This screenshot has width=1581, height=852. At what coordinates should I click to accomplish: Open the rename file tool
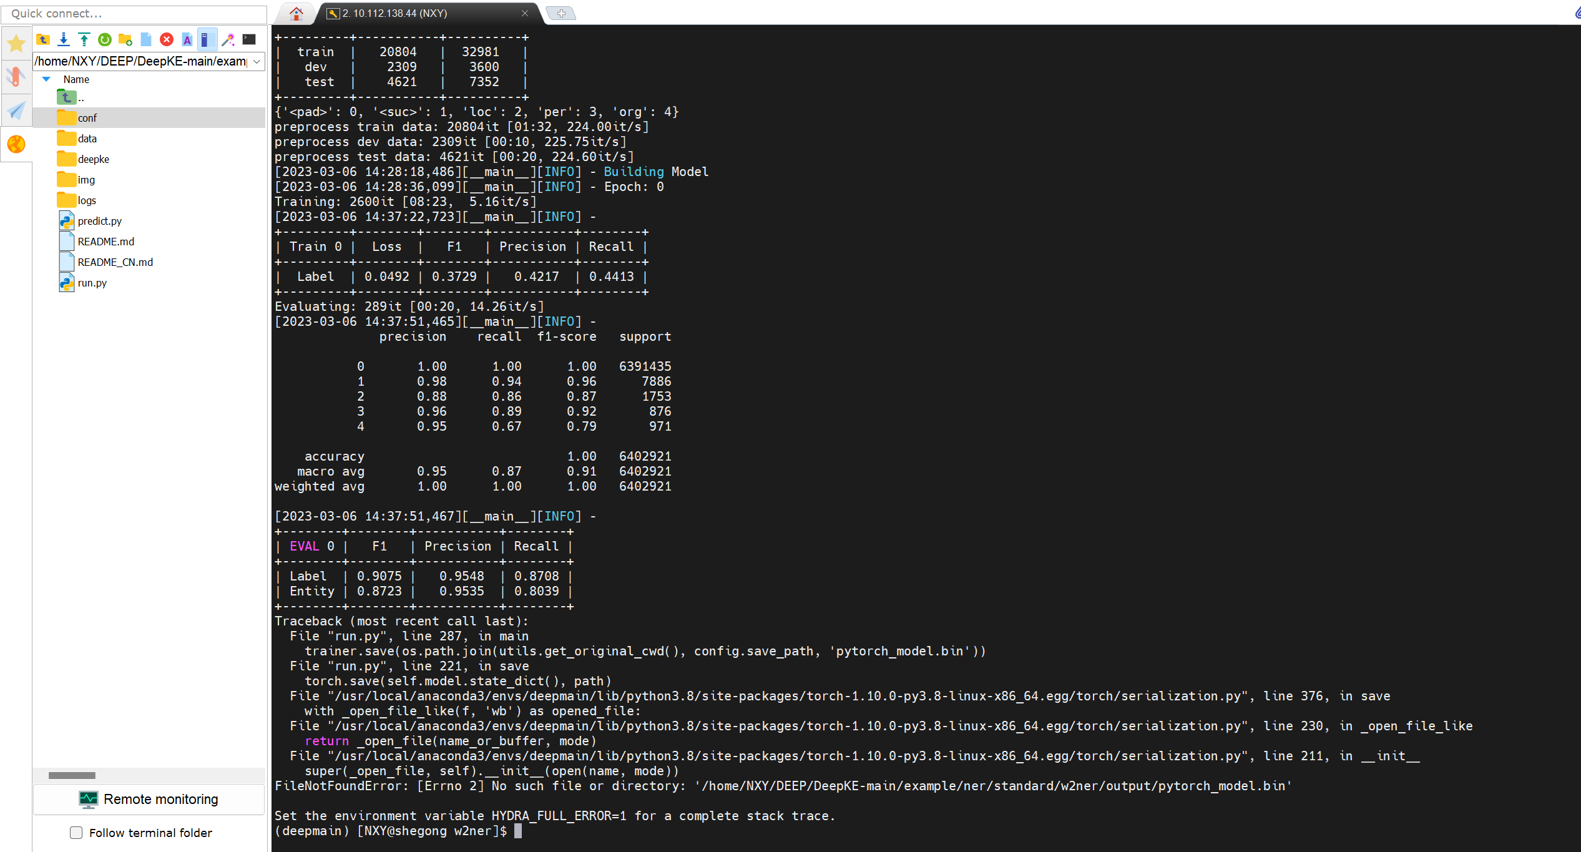[x=187, y=39]
